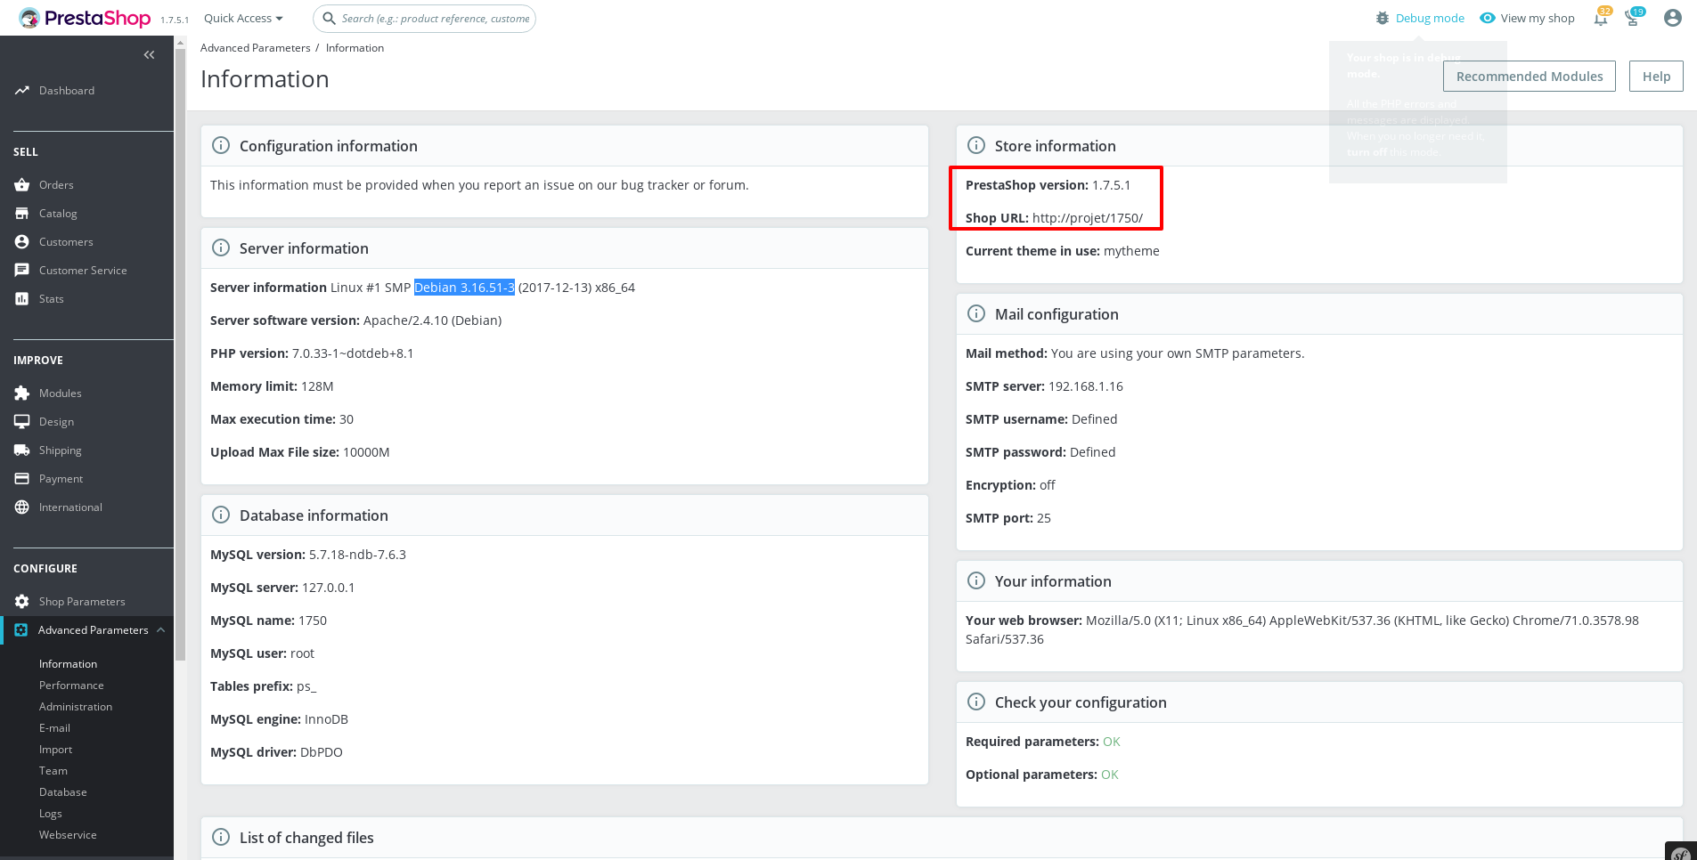Open the employee profile avatar icon
This screenshot has width=1697, height=860.
tap(1673, 18)
